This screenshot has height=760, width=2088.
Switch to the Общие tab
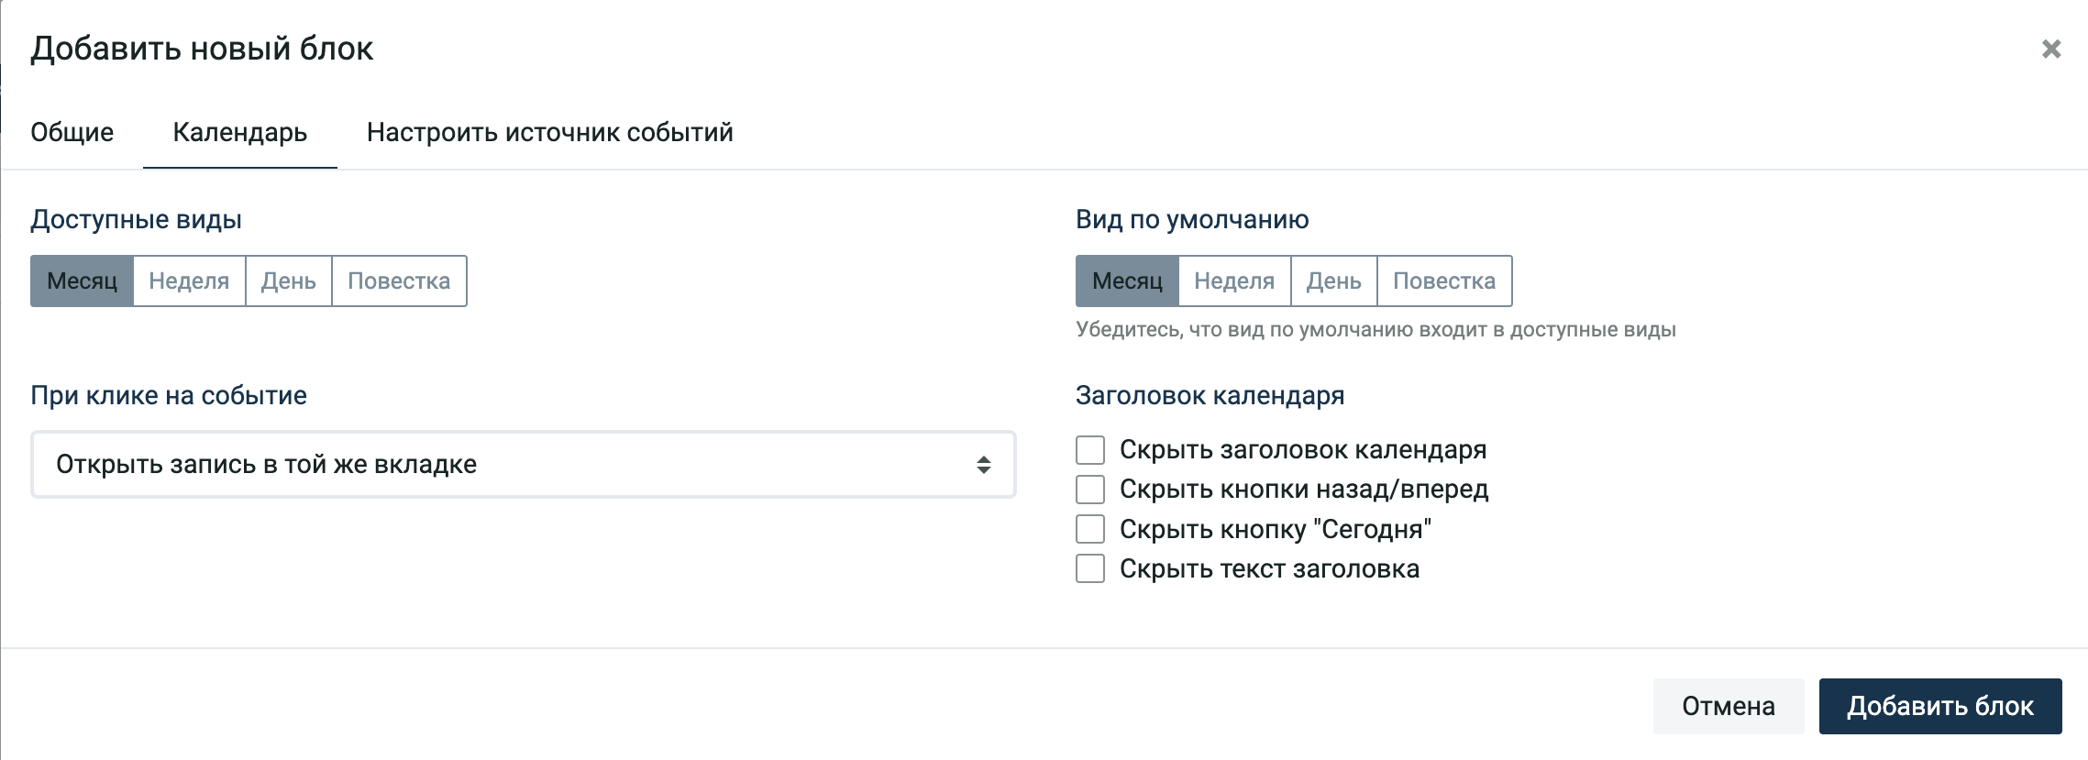pos(72,132)
